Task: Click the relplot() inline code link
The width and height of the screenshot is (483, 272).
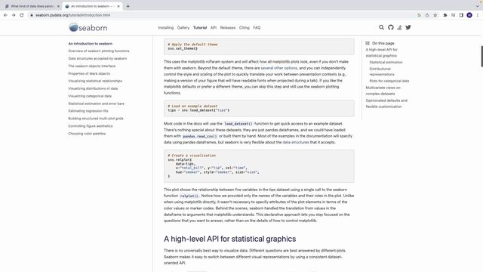Action: tap(189, 196)
